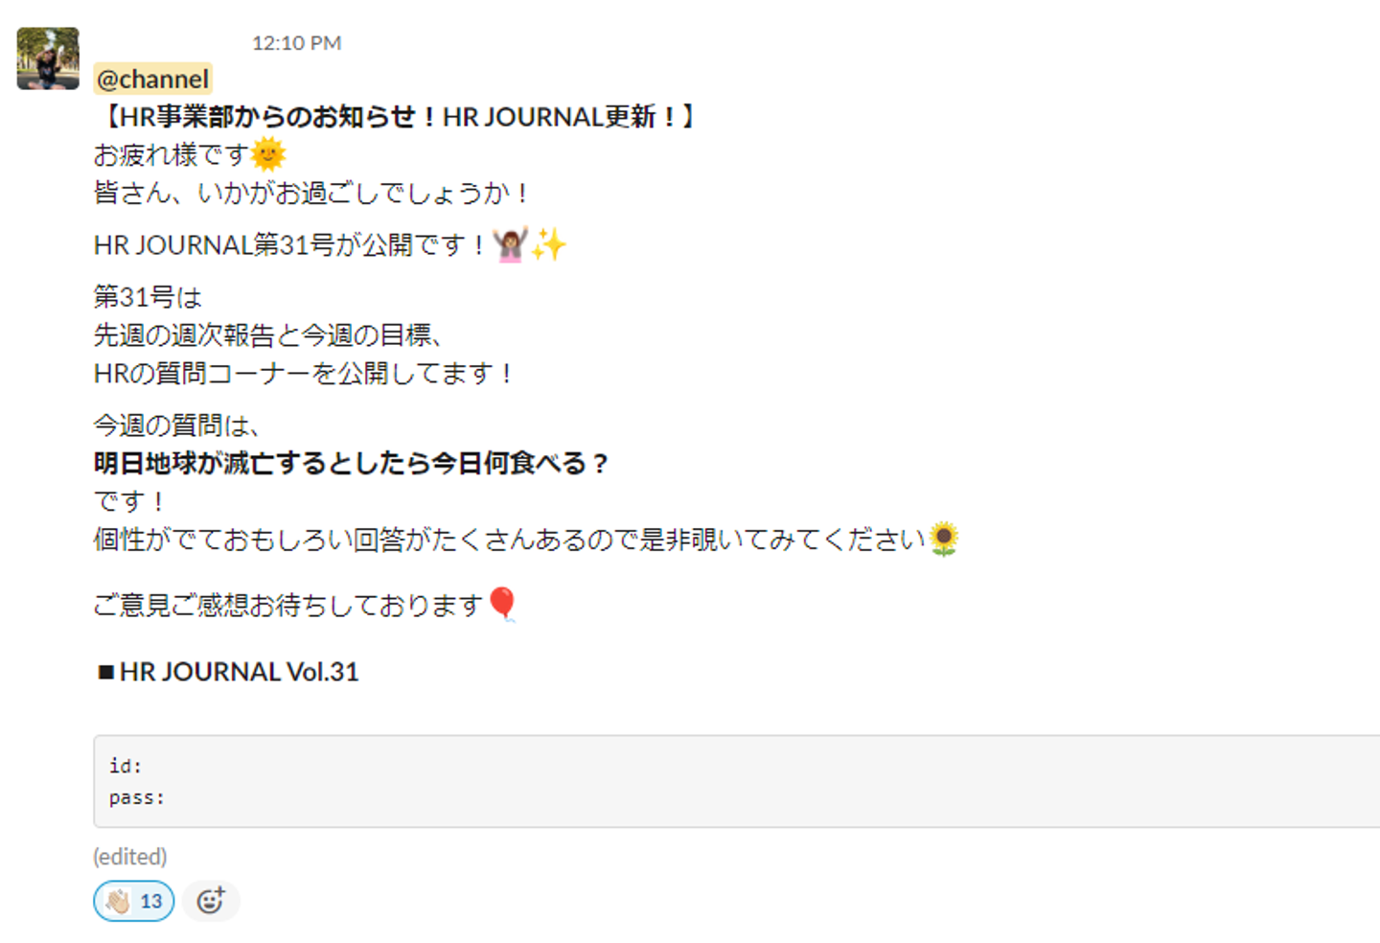Screen dimensions: 1380x943
Task: Click the 12:10 PM message timestamp
Action: [296, 43]
